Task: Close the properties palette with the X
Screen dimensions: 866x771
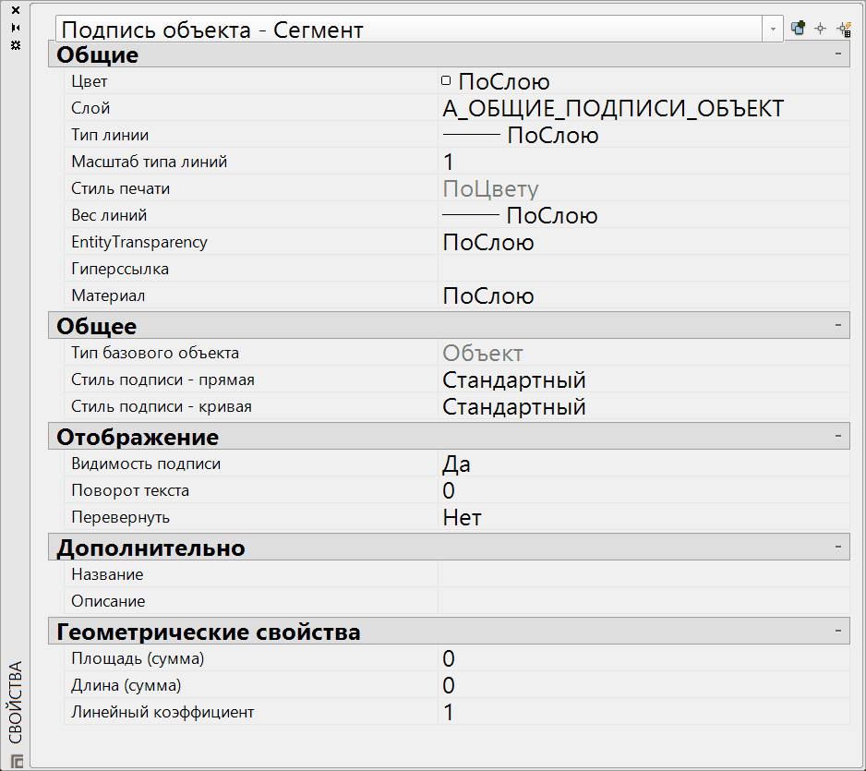Action: point(15,11)
